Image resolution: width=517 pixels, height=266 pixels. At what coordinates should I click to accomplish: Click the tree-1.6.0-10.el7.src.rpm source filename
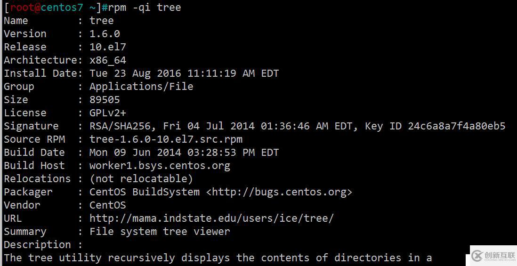click(x=166, y=139)
